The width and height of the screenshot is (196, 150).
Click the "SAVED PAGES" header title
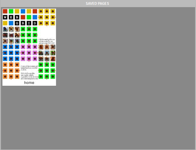tap(98, 3)
